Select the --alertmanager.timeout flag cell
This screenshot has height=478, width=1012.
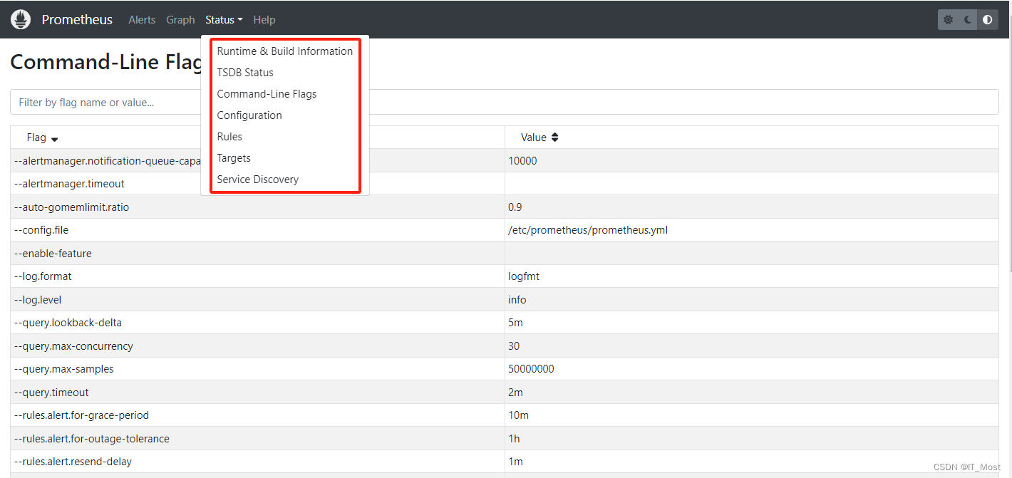click(257, 184)
